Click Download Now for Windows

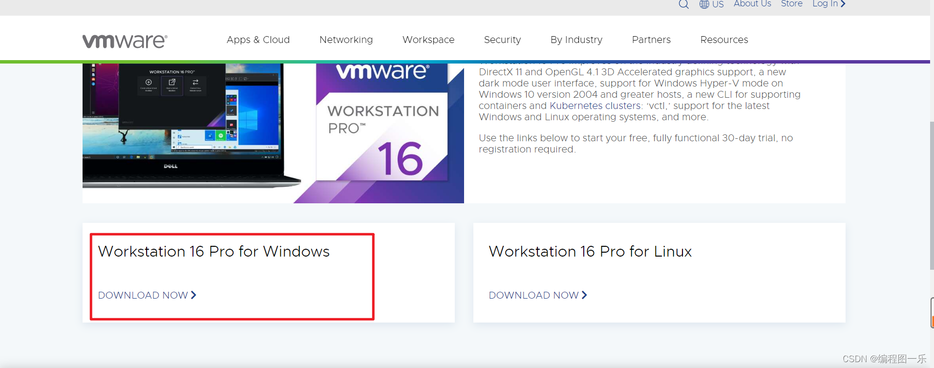tap(147, 295)
